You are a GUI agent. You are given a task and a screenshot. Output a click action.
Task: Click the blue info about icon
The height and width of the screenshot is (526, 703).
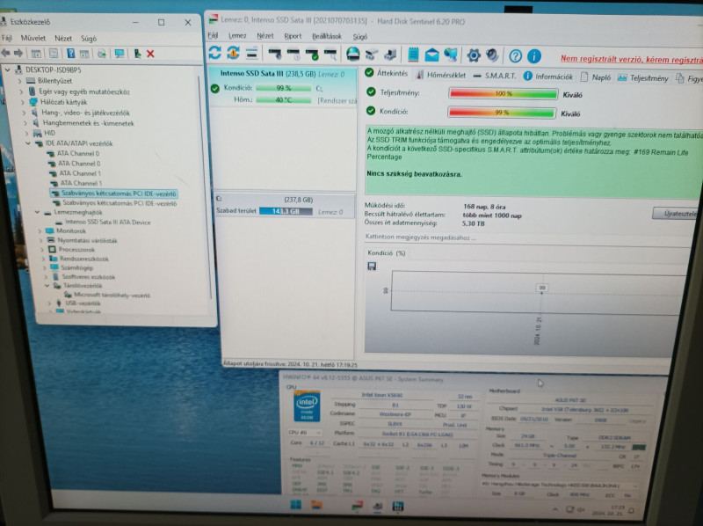534,56
